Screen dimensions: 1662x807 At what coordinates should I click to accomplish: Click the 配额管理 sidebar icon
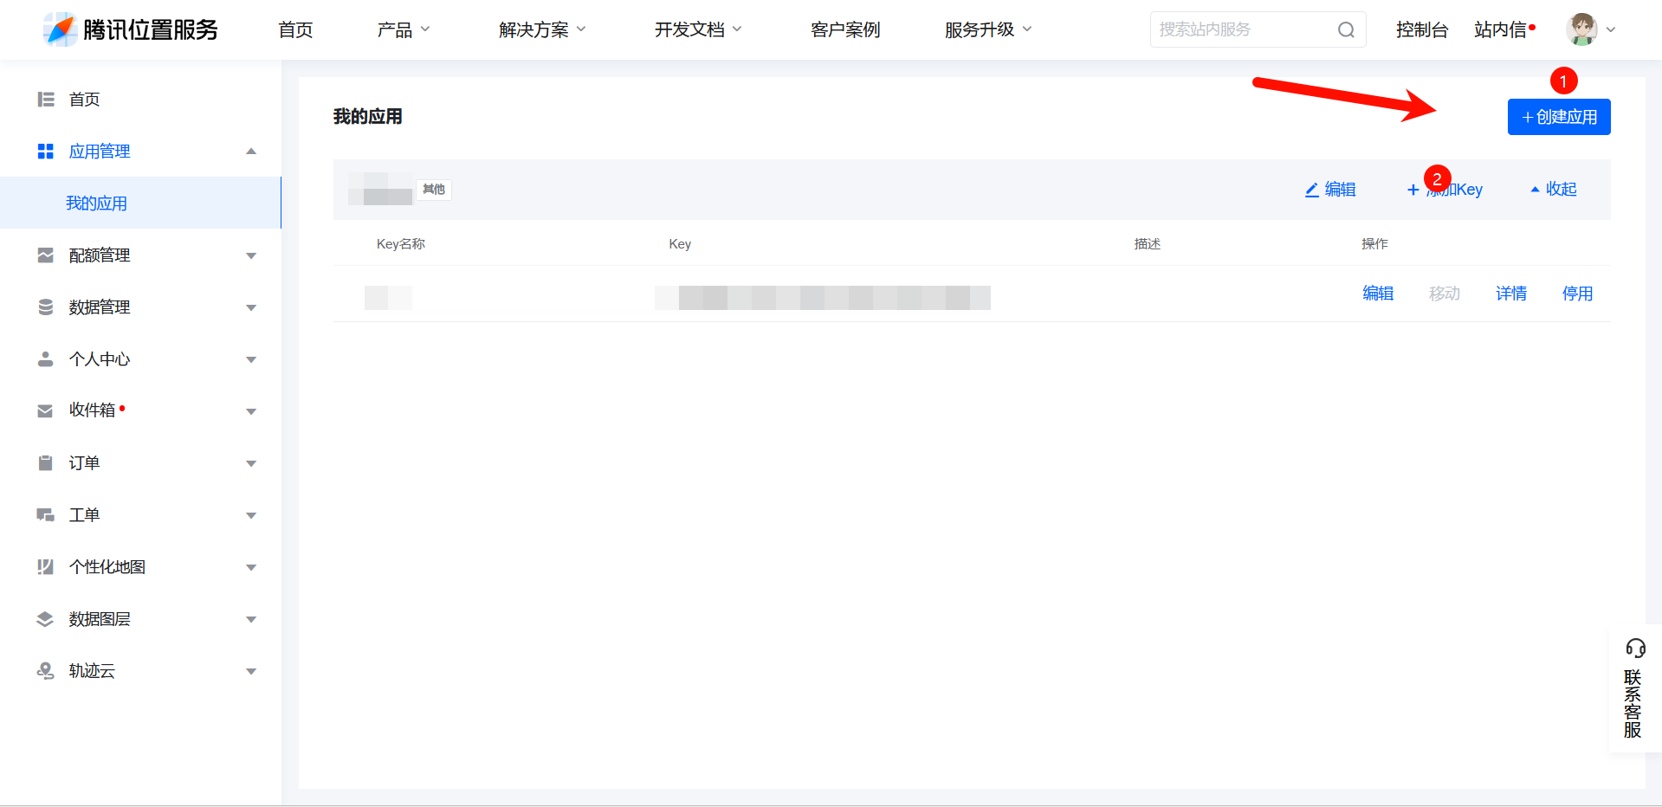(46, 255)
